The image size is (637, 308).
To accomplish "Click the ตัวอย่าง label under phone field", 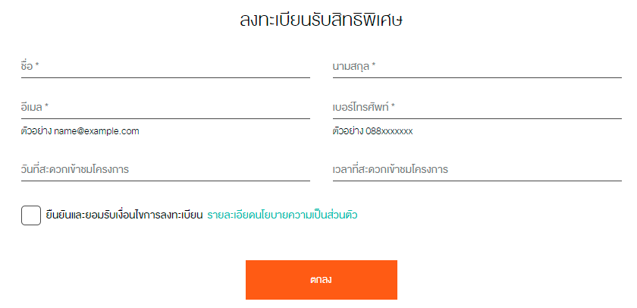I will (348, 131).
